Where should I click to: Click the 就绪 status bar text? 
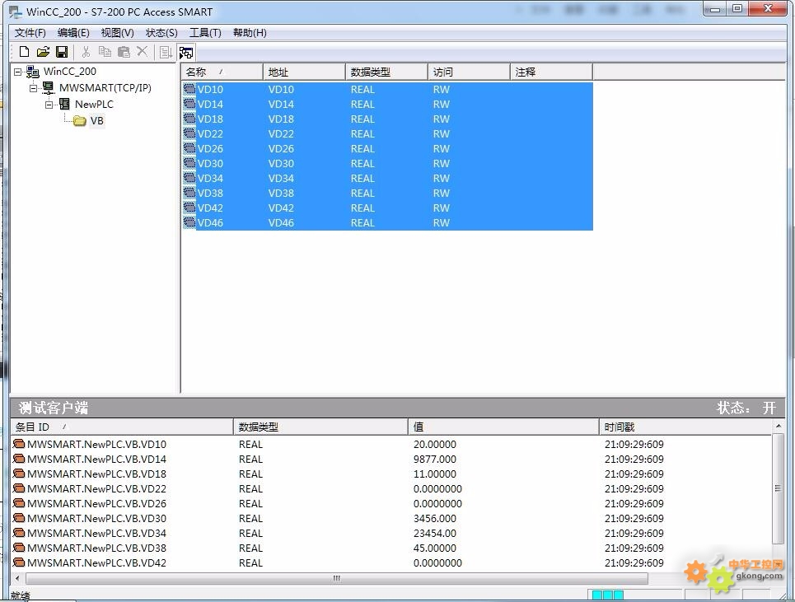pos(21,596)
